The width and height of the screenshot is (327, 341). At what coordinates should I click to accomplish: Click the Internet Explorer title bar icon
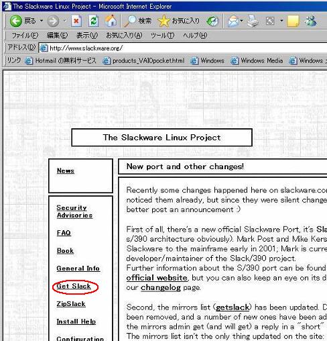click(x=7, y=7)
